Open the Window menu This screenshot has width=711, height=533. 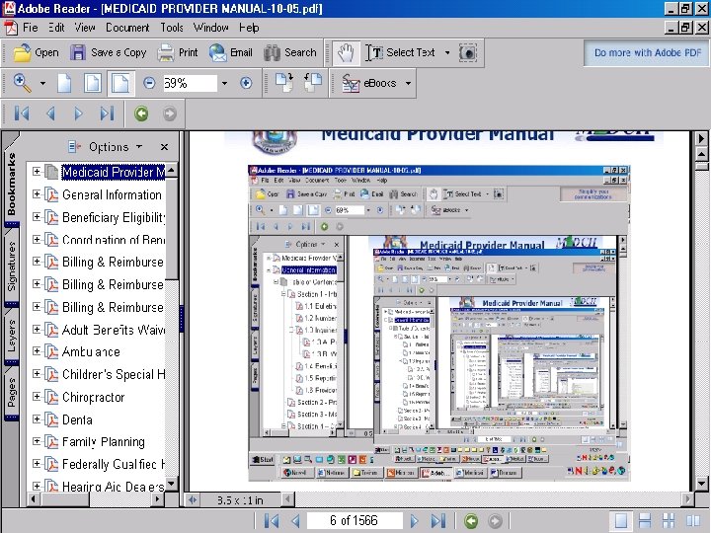tap(211, 28)
